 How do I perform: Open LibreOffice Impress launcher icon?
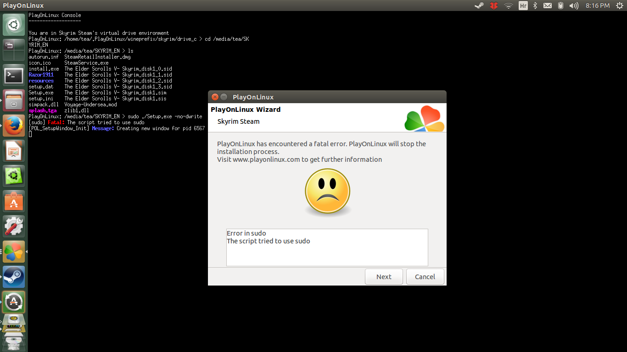(x=14, y=150)
